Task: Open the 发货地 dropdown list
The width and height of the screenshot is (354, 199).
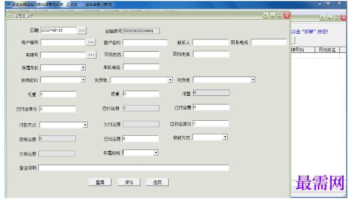Action: 170,80
